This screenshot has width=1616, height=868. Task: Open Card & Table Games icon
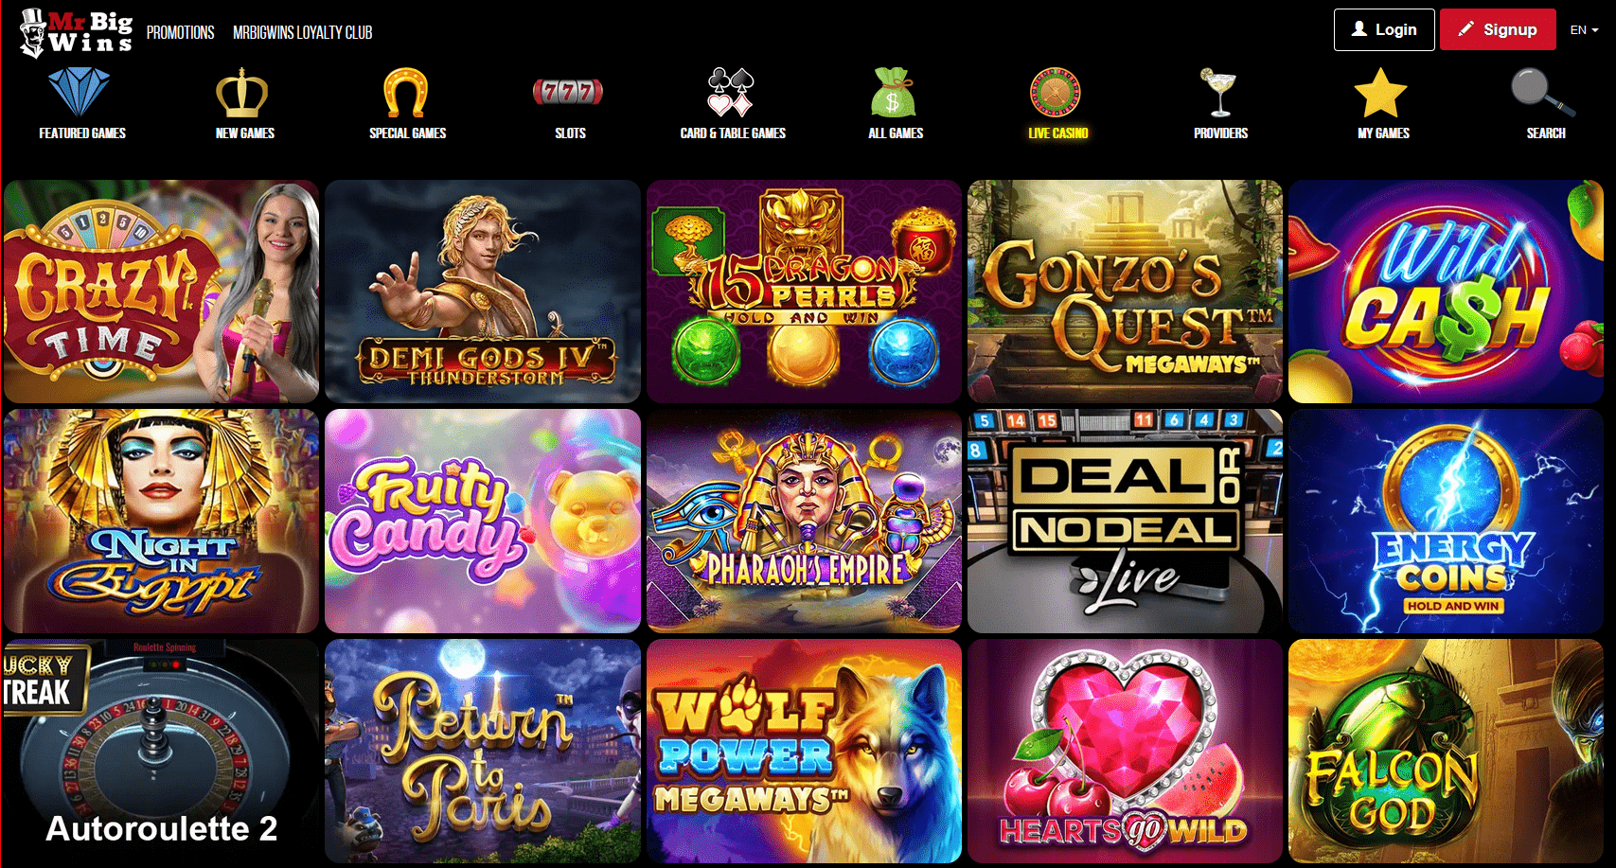pos(731,93)
